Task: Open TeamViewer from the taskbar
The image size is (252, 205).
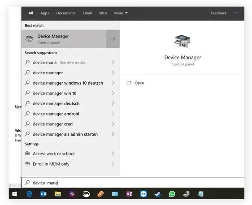Action: [143, 194]
